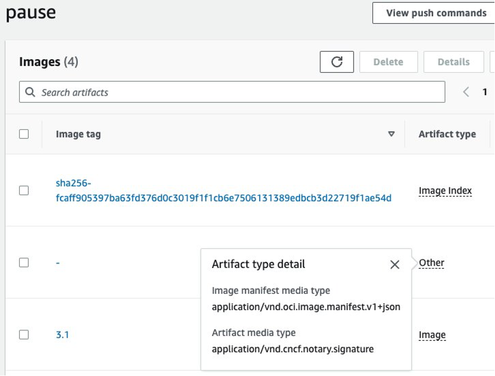This screenshot has width=495, height=376.
Task: Click the Other artifact type label
Action: [x=431, y=263]
